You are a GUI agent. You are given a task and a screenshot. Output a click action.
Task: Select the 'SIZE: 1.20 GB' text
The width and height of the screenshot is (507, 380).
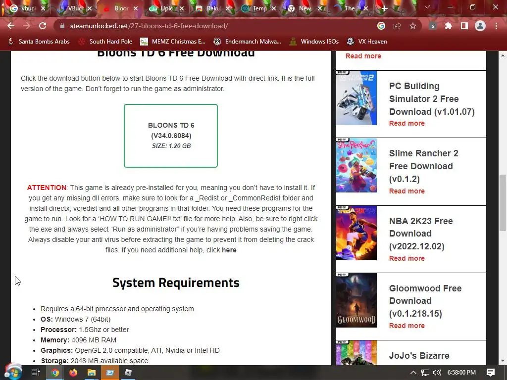171,146
